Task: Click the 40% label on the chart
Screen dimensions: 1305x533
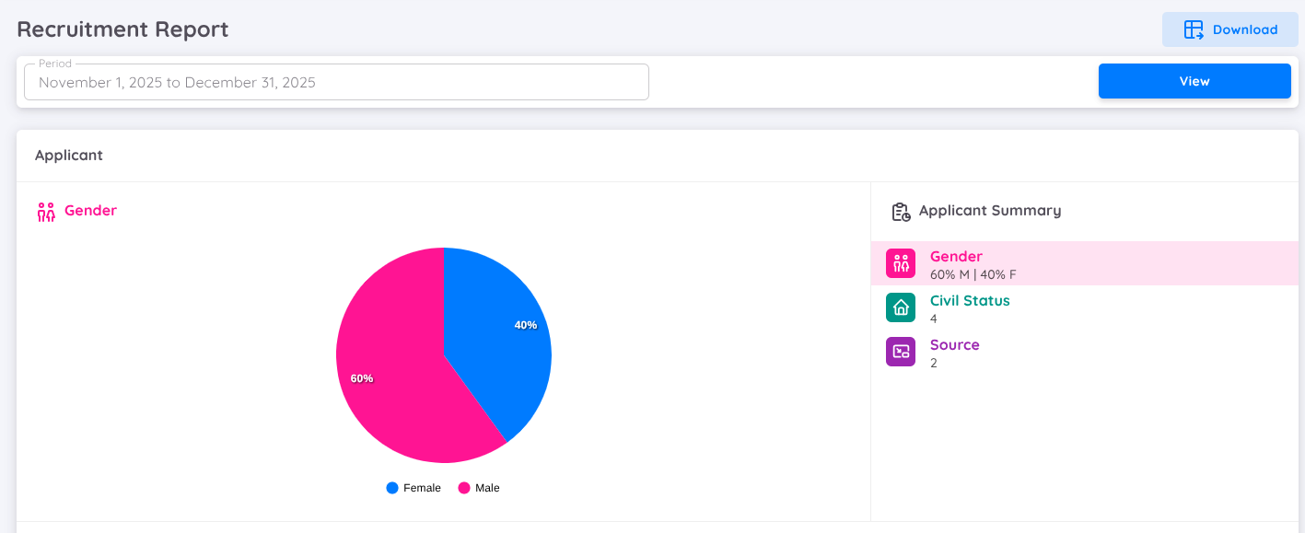Action: coord(526,325)
